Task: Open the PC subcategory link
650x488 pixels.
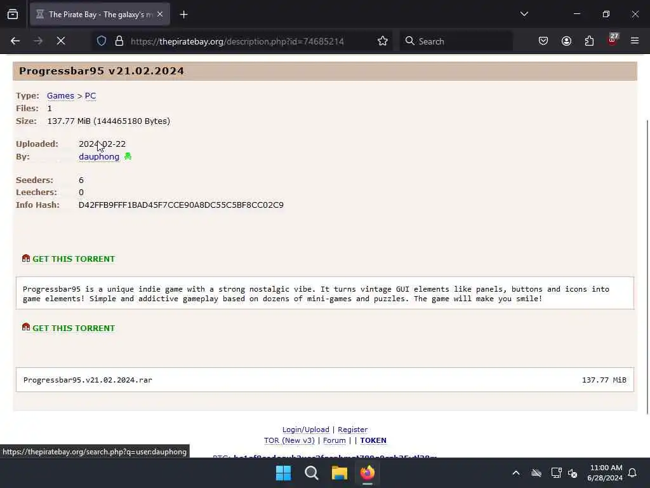Action: click(x=90, y=96)
